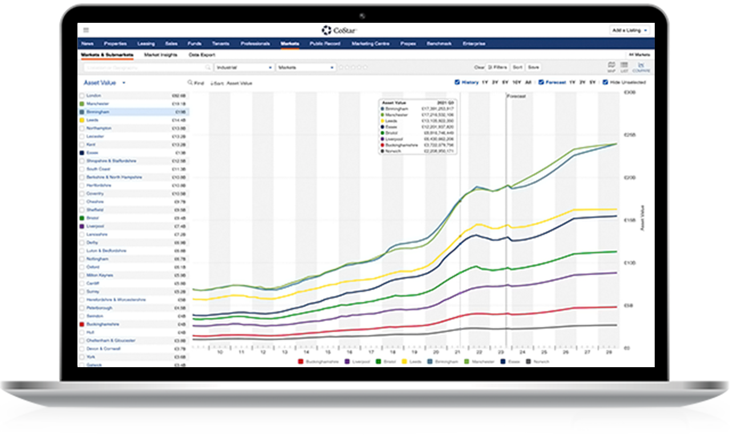
Task: Disable the History checkbox
Action: (x=456, y=82)
